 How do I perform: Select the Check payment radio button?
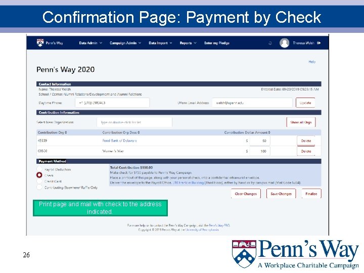pos(39,175)
